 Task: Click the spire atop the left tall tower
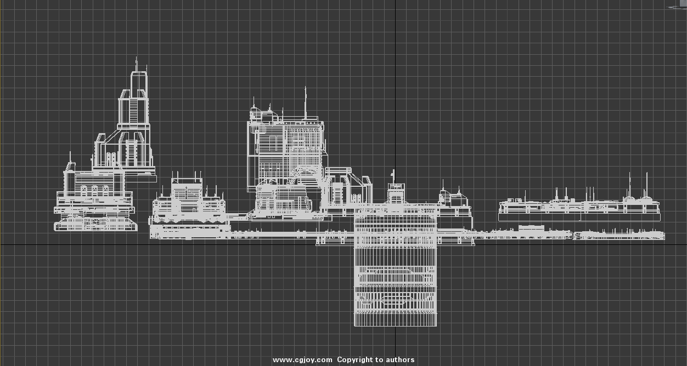137,64
